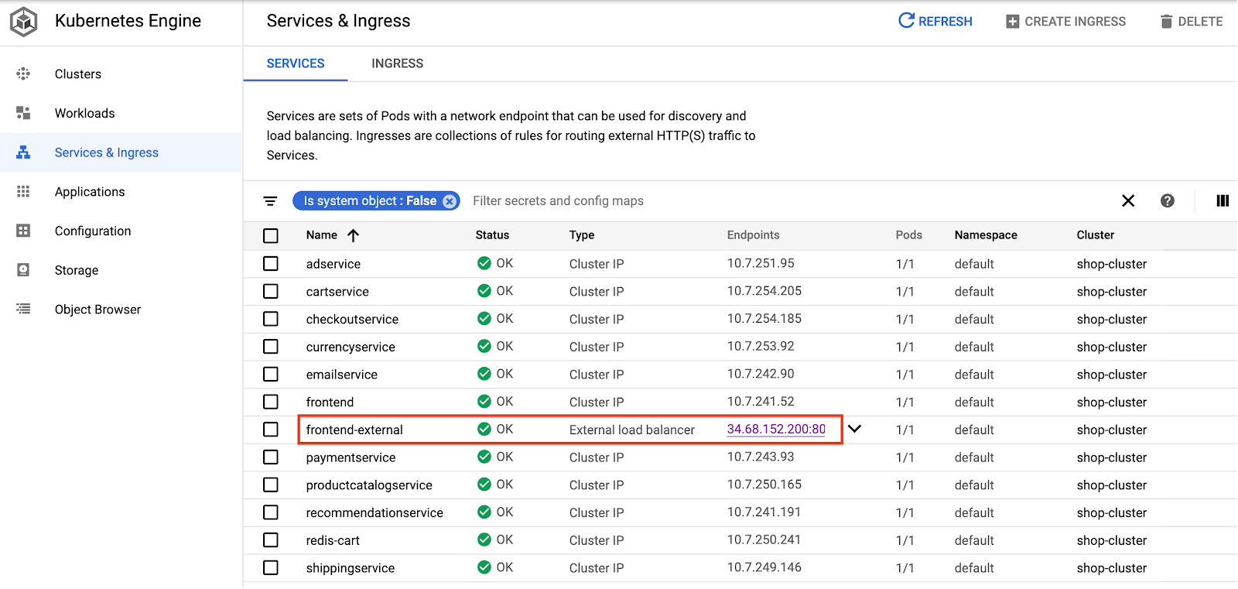Image resolution: width=1238 pixels, height=589 pixels.
Task: Open Applications in the sidebar
Action: point(90,192)
